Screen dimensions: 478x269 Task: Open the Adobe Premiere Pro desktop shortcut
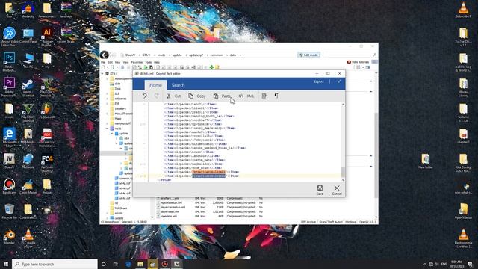9,87
